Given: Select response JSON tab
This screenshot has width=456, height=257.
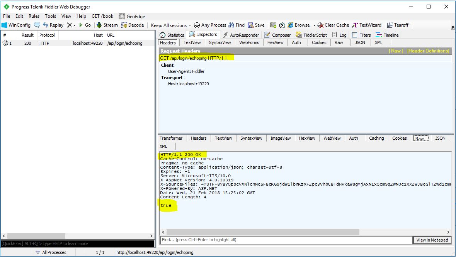Looking at the screenshot, I should point(440,138).
